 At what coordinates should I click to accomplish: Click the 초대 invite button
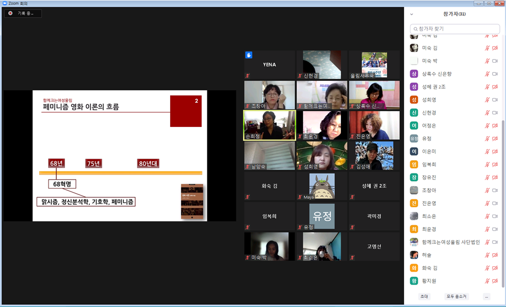click(x=424, y=297)
